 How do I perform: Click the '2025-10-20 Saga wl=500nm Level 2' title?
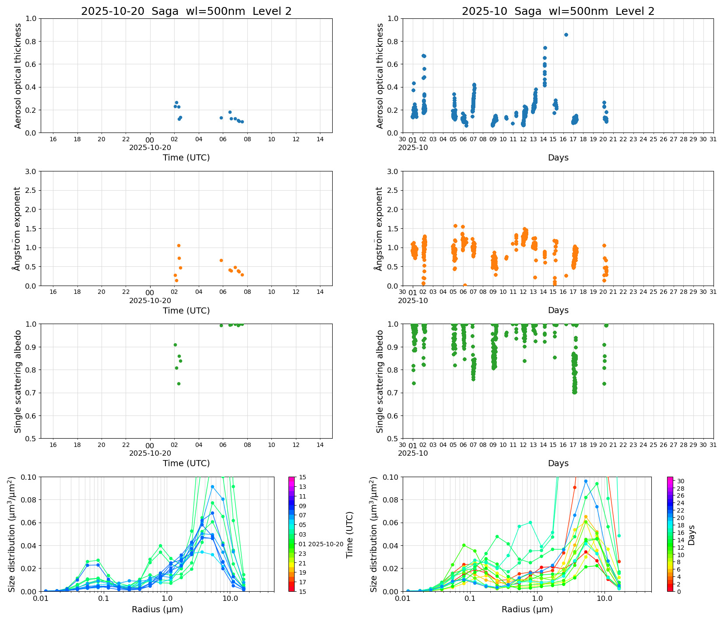click(186, 11)
